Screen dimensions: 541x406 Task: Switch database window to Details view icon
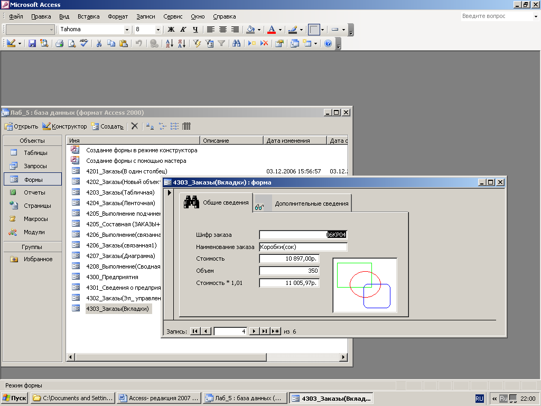tap(186, 126)
